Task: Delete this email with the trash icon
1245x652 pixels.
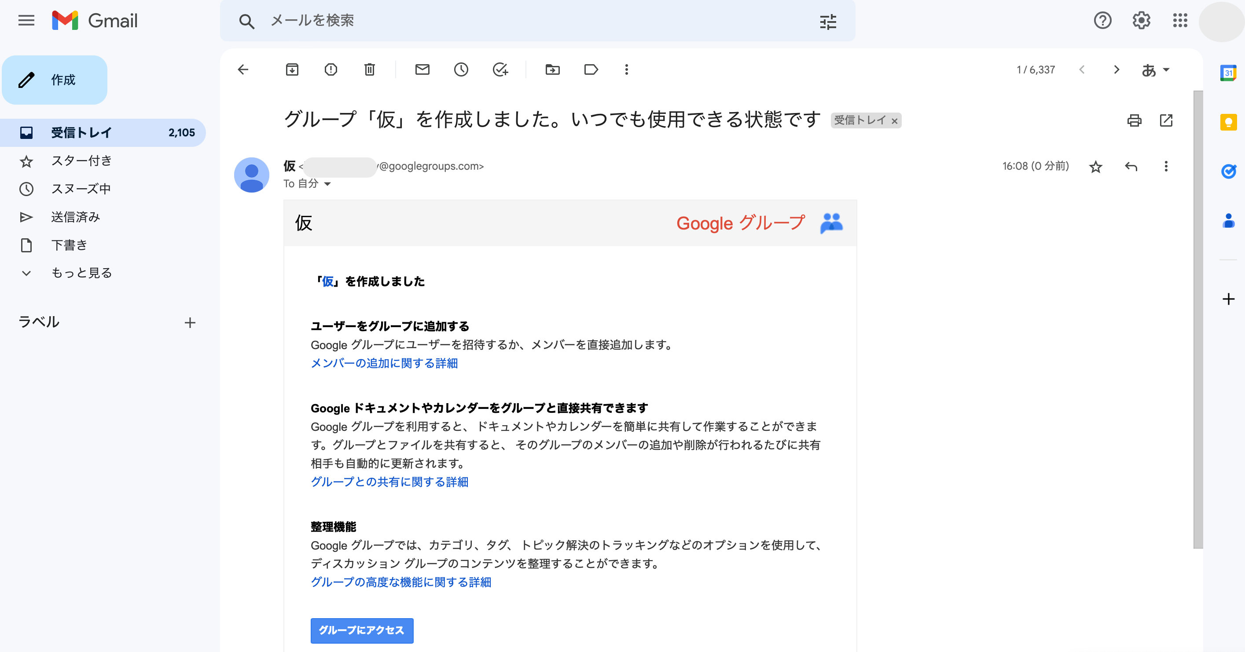Action: 369,69
